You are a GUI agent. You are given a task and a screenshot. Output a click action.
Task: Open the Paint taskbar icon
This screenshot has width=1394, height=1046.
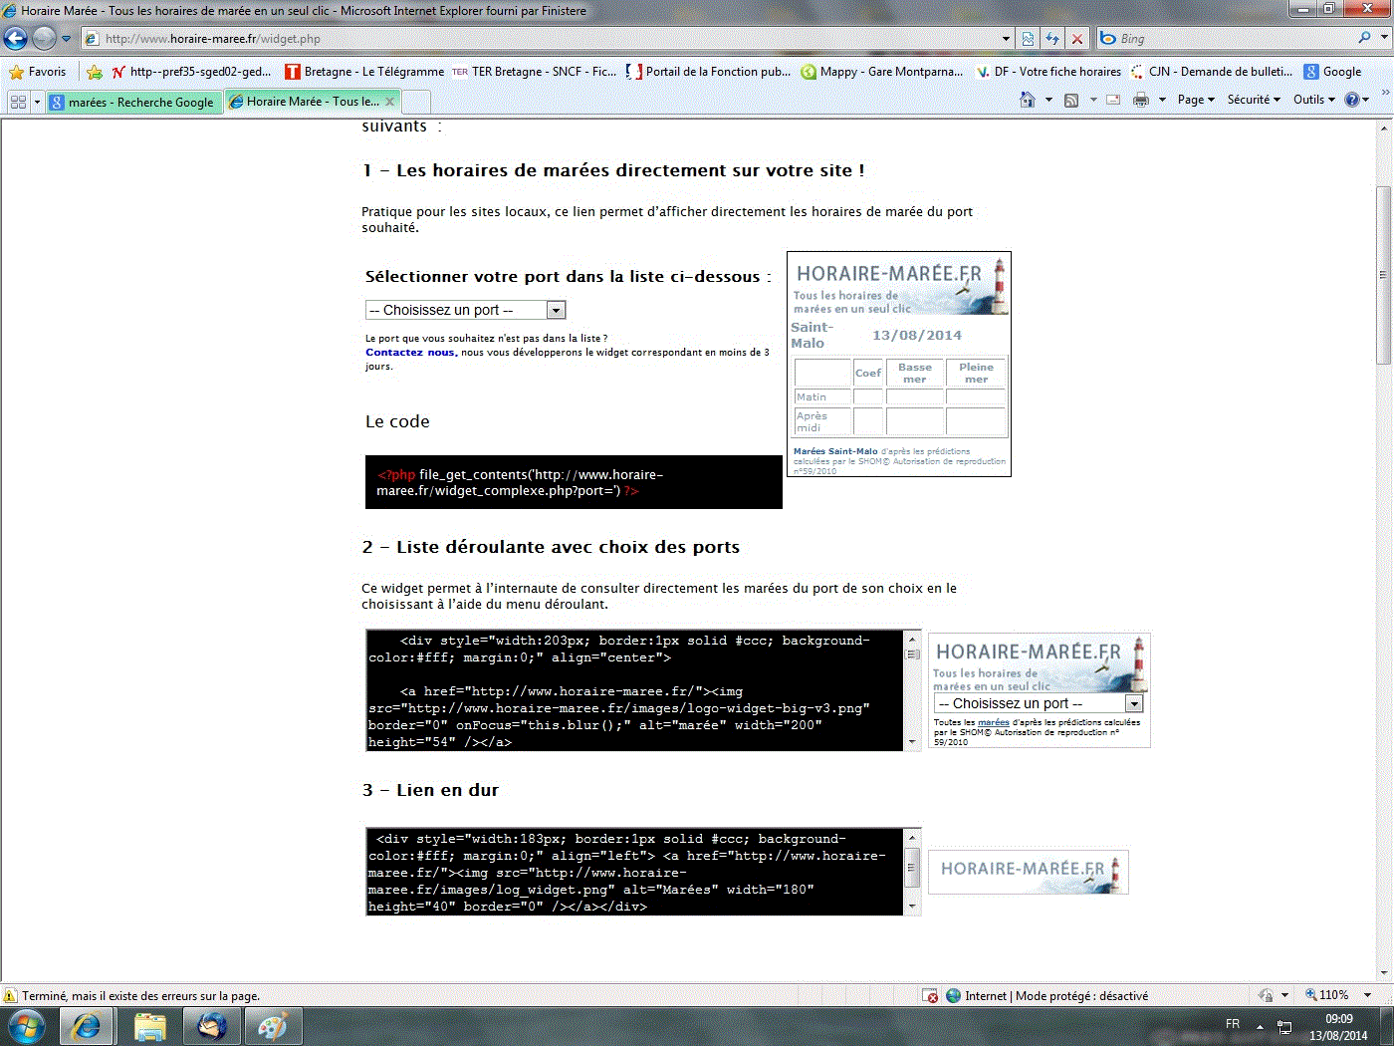coord(273,1026)
